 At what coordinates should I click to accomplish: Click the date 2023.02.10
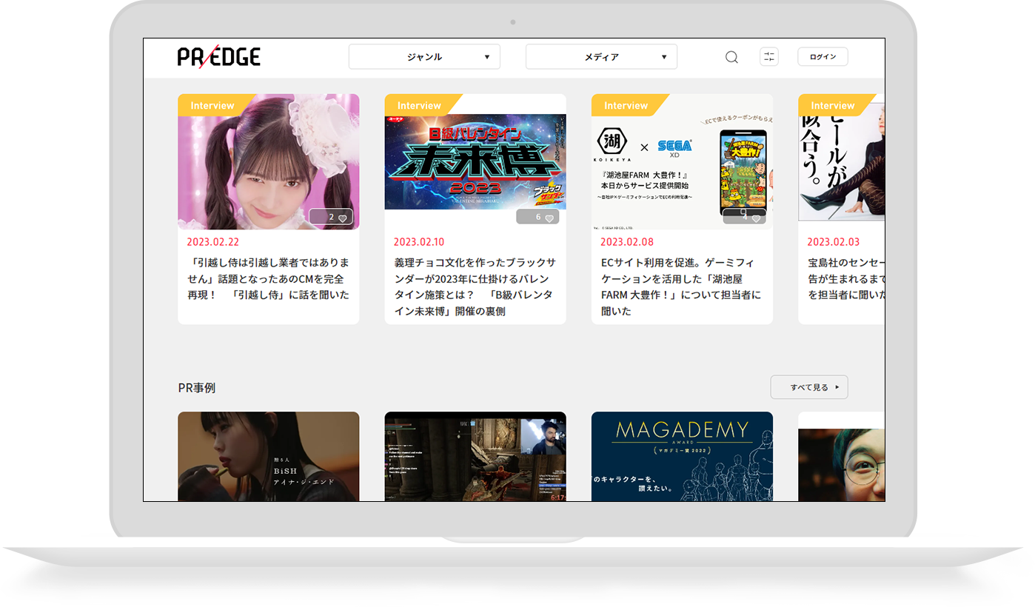(x=420, y=242)
